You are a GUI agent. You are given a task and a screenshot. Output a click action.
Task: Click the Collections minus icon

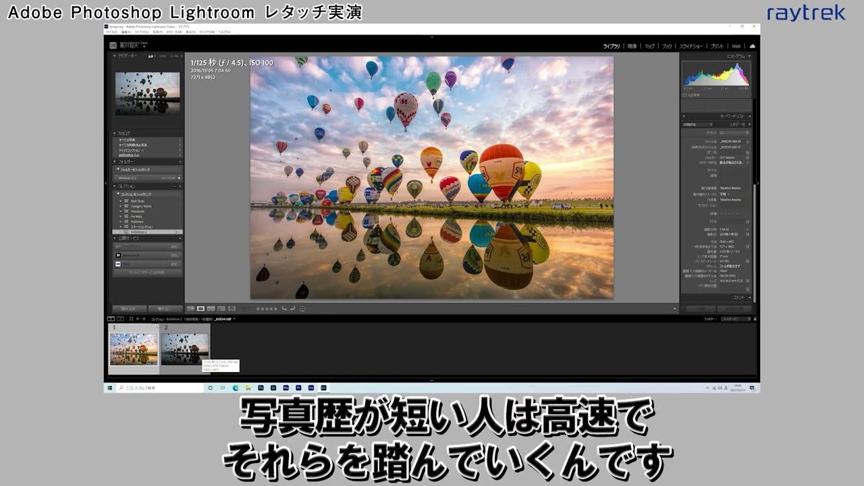pos(174,186)
